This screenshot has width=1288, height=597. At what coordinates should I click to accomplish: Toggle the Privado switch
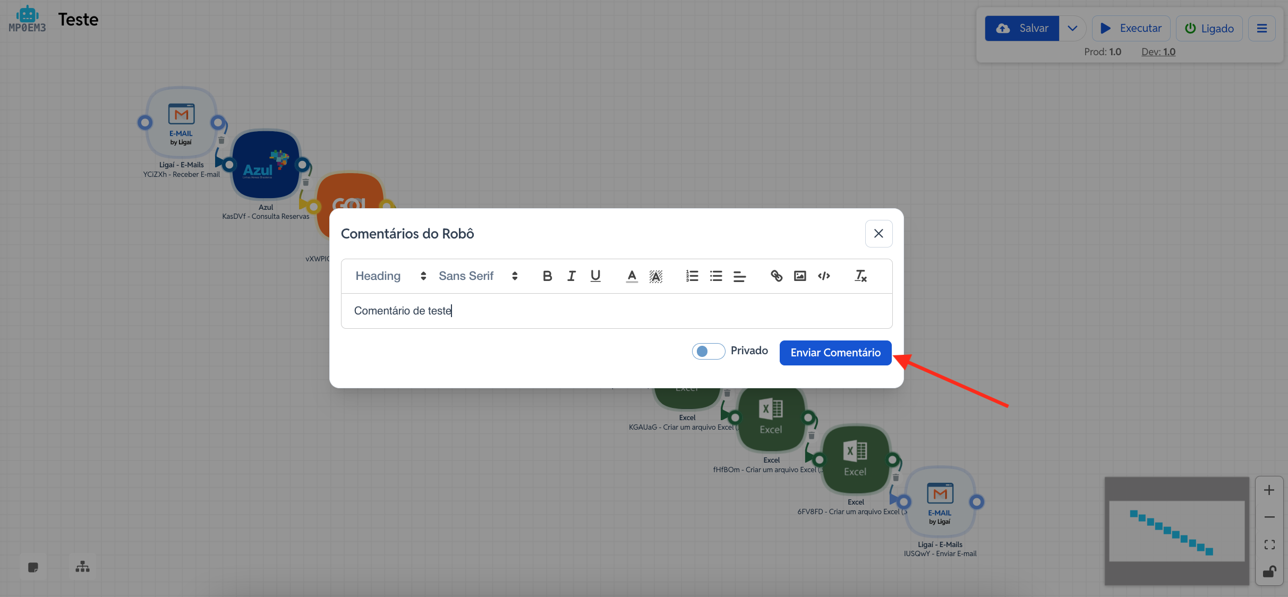[708, 351]
